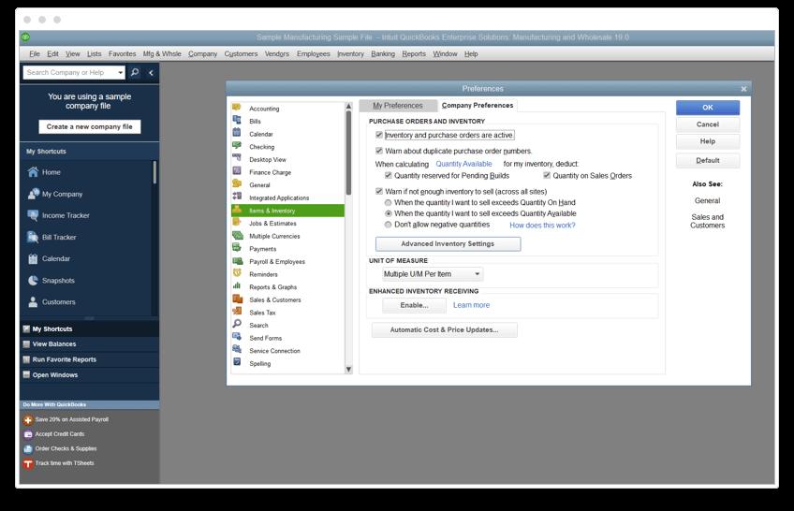Click the Jobs & Estimates icon
The height and width of the screenshot is (511, 794).
[x=237, y=222]
